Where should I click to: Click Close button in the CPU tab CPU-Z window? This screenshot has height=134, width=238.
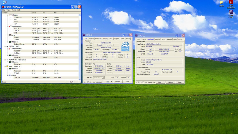point(127,82)
